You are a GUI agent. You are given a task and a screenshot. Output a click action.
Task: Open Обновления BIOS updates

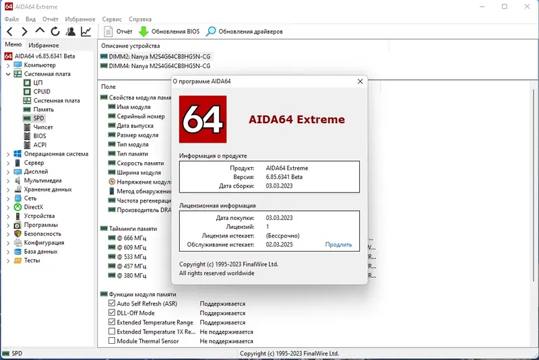click(x=169, y=32)
